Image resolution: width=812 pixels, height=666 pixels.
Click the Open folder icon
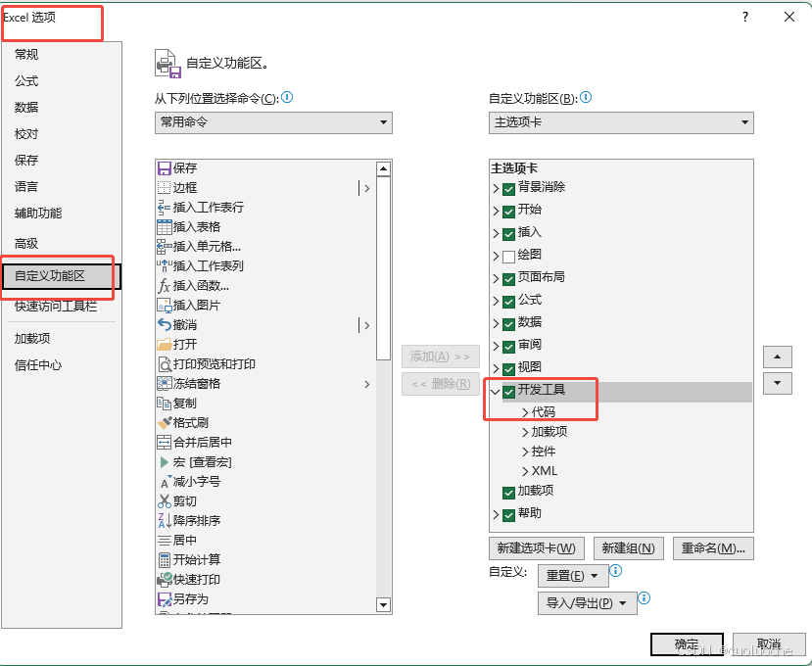tap(165, 345)
